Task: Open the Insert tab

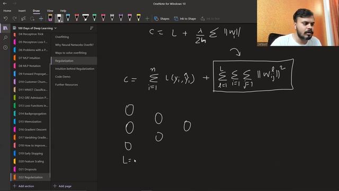Action: [x=22, y=11]
